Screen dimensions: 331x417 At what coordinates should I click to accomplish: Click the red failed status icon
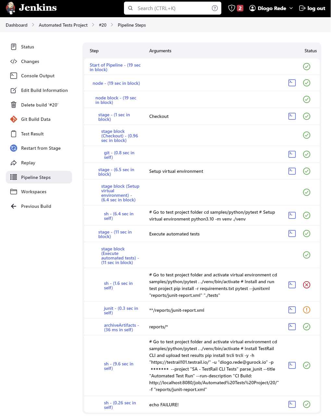click(x=307, y=285)
